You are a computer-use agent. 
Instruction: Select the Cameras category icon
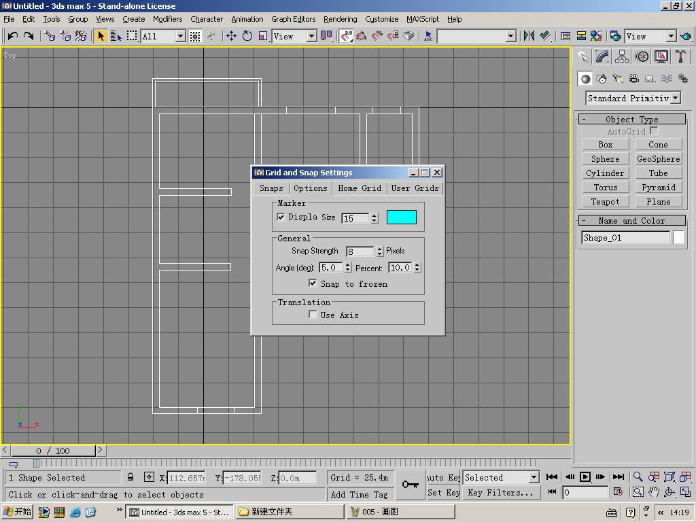pos(634,79)
